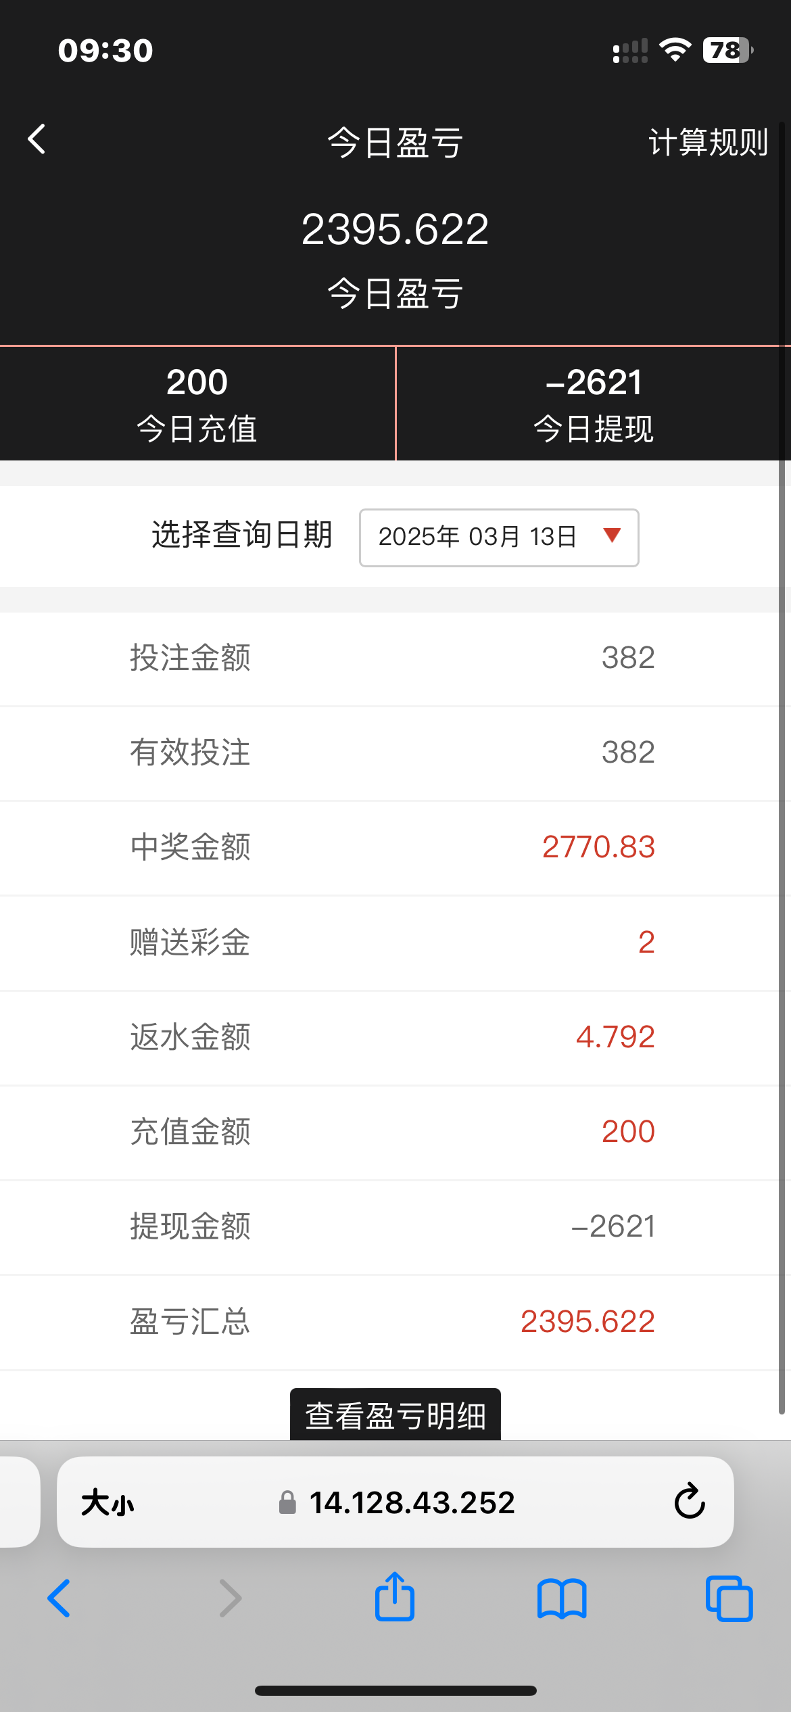Select the 今日充值 200 panel
791x1712 pixels.
[197, 404]
